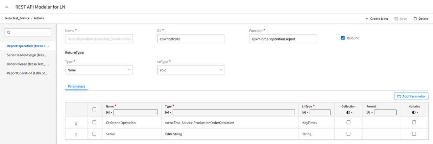The width and height of the screenshot is (433, 144).
Task: Grab the drag handle for Serial row
Action: (x=76, y=134)
